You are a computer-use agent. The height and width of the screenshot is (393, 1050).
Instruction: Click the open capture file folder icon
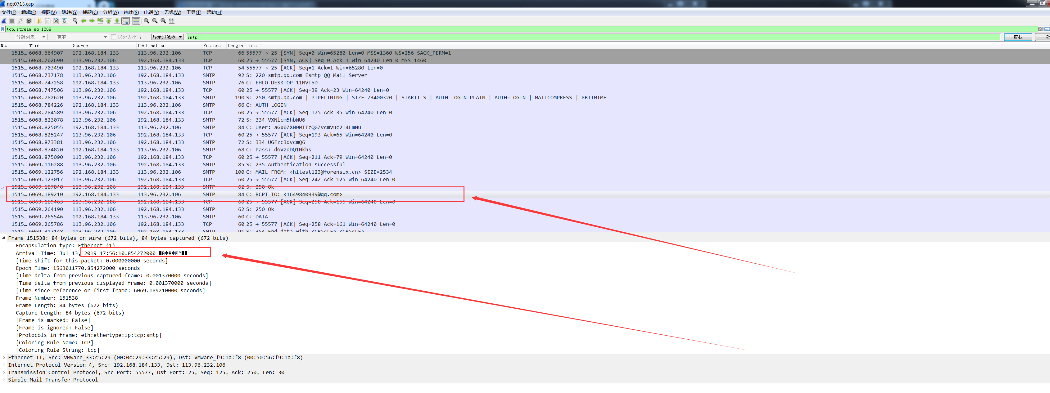click(39, 21)
